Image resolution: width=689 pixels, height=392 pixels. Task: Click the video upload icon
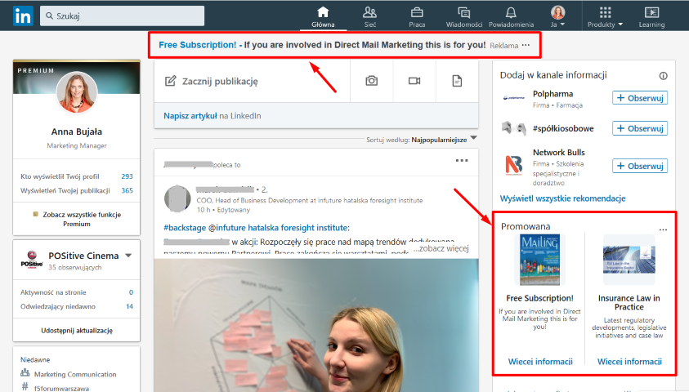click(x=414, y=81)
